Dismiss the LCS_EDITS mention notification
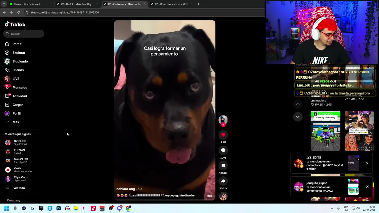This screenshot has height=213, width=379. (367, 163)
